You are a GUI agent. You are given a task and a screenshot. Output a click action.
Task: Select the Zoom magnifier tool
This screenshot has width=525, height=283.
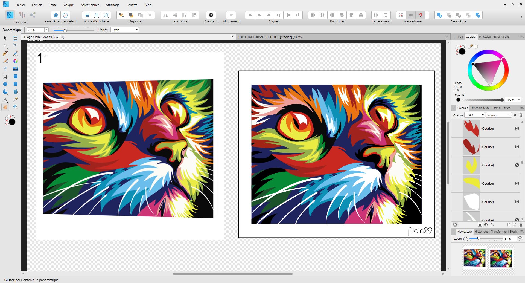(x=16, y=107)
